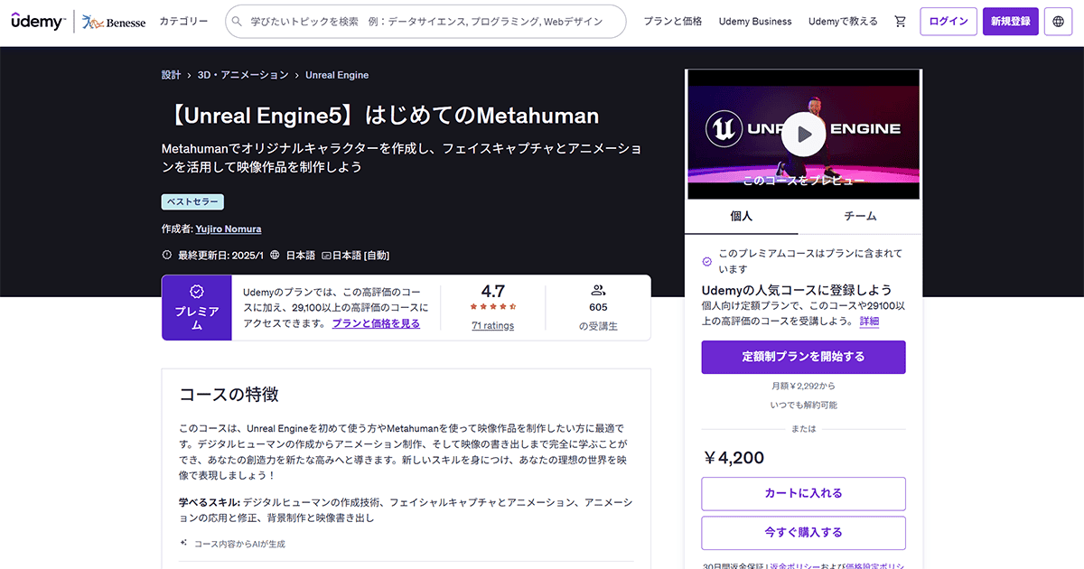Open the カテゴリー menu

pyautogui.click(x=183, y=21)
